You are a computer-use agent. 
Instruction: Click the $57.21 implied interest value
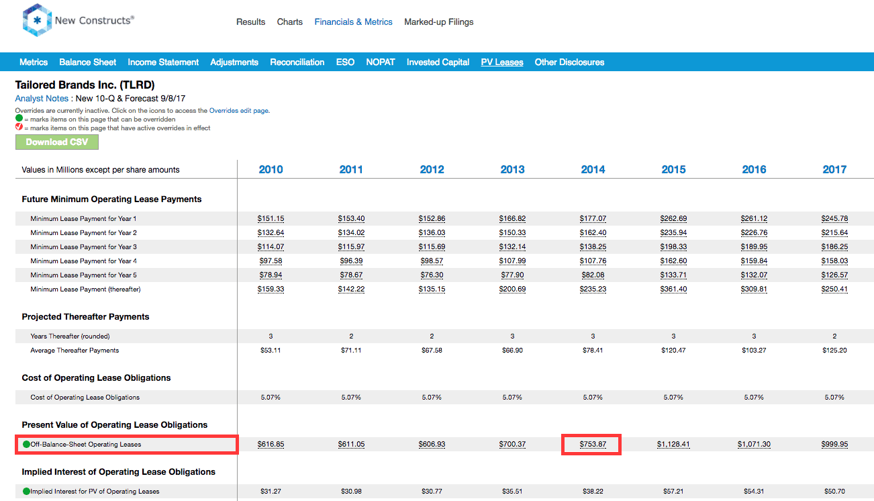(674, 492)
